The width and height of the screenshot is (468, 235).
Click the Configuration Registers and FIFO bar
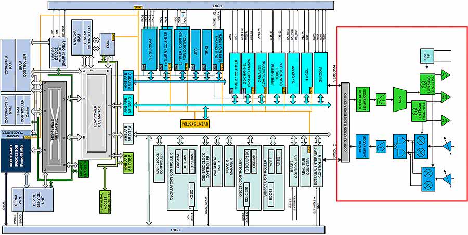[344, 122]
